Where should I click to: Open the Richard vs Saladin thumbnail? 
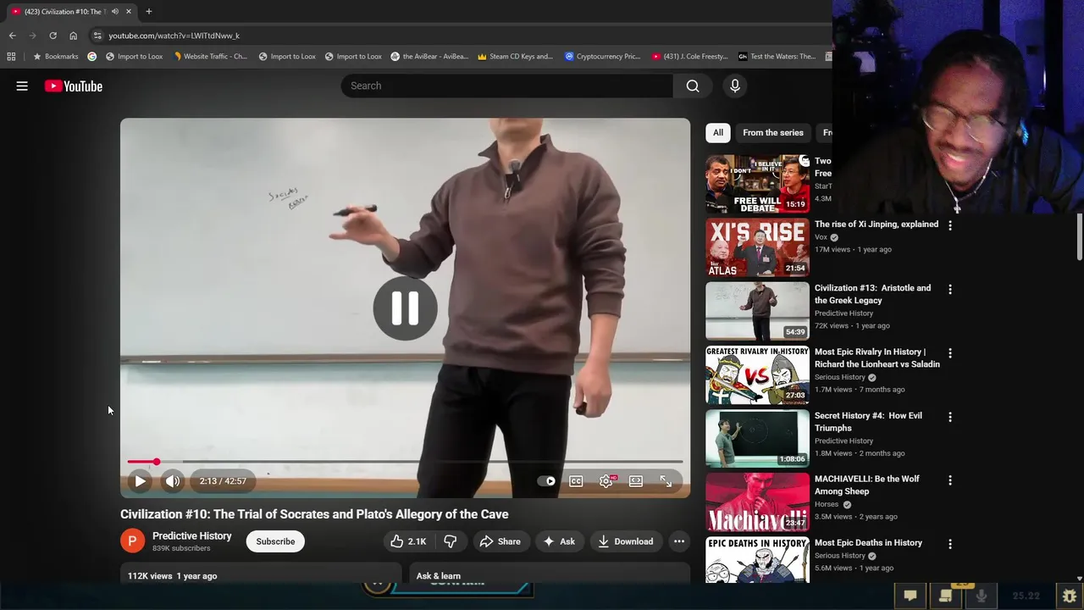pyautogui.click(x=757, y=374)
